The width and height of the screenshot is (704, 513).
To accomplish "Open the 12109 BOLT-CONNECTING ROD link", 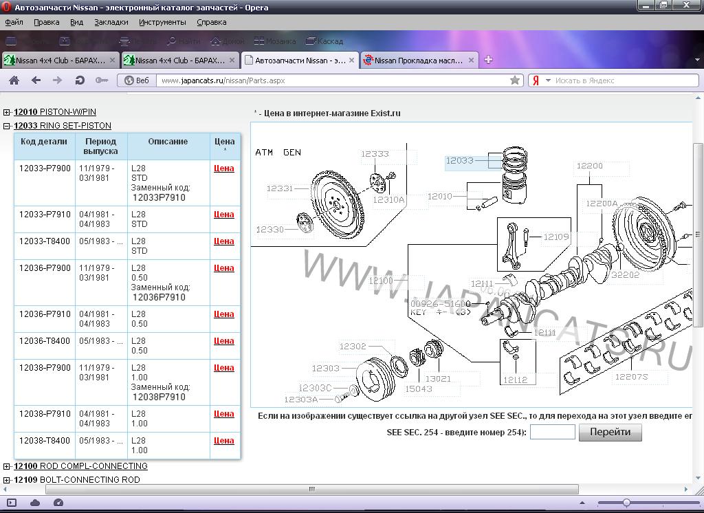I will (x=77, y=480).
